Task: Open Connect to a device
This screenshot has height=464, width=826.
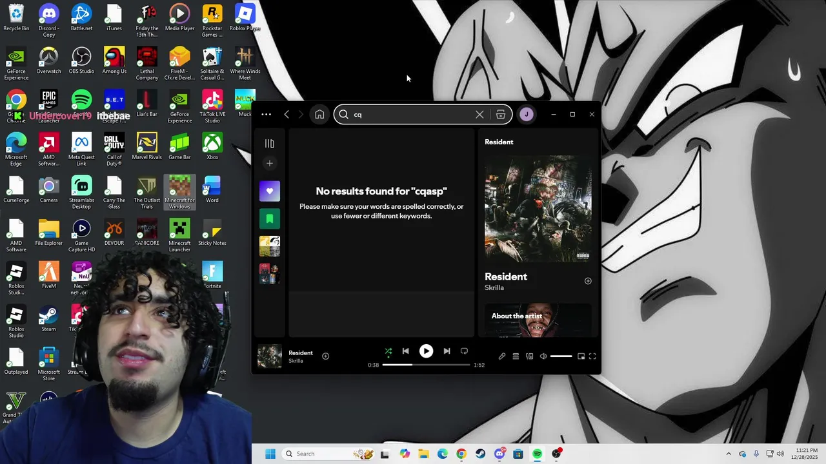Action: coord(530,356)
